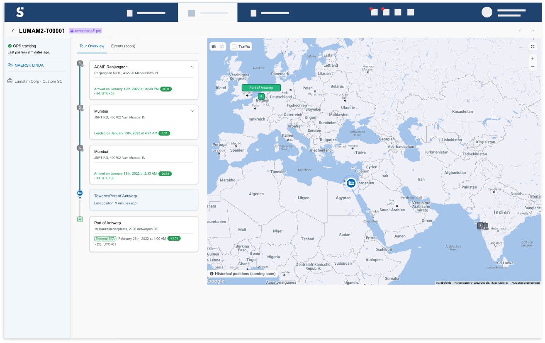Image resolution: width=545 pixels, height=343 pixels.
Task: Open the Nutzungsbedingungen map link
Action: pos(526,283)
